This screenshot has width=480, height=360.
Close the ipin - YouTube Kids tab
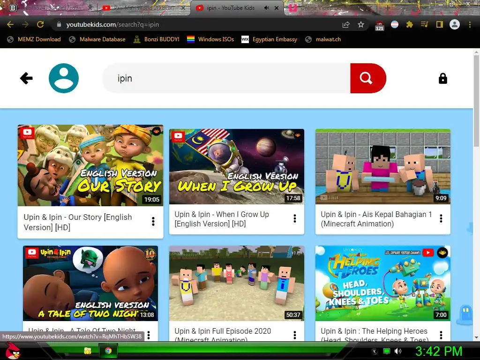[x=277, y=8]
